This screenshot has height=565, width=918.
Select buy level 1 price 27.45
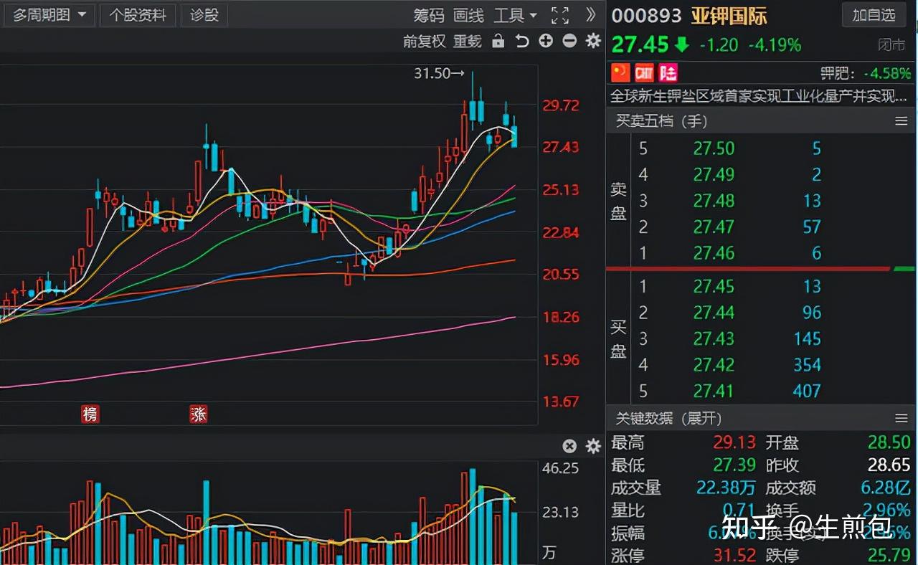[x=714, y=286]
